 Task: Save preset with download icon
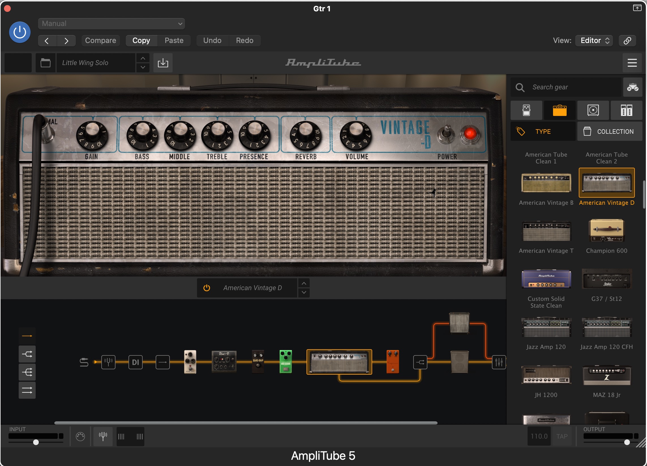163,63
